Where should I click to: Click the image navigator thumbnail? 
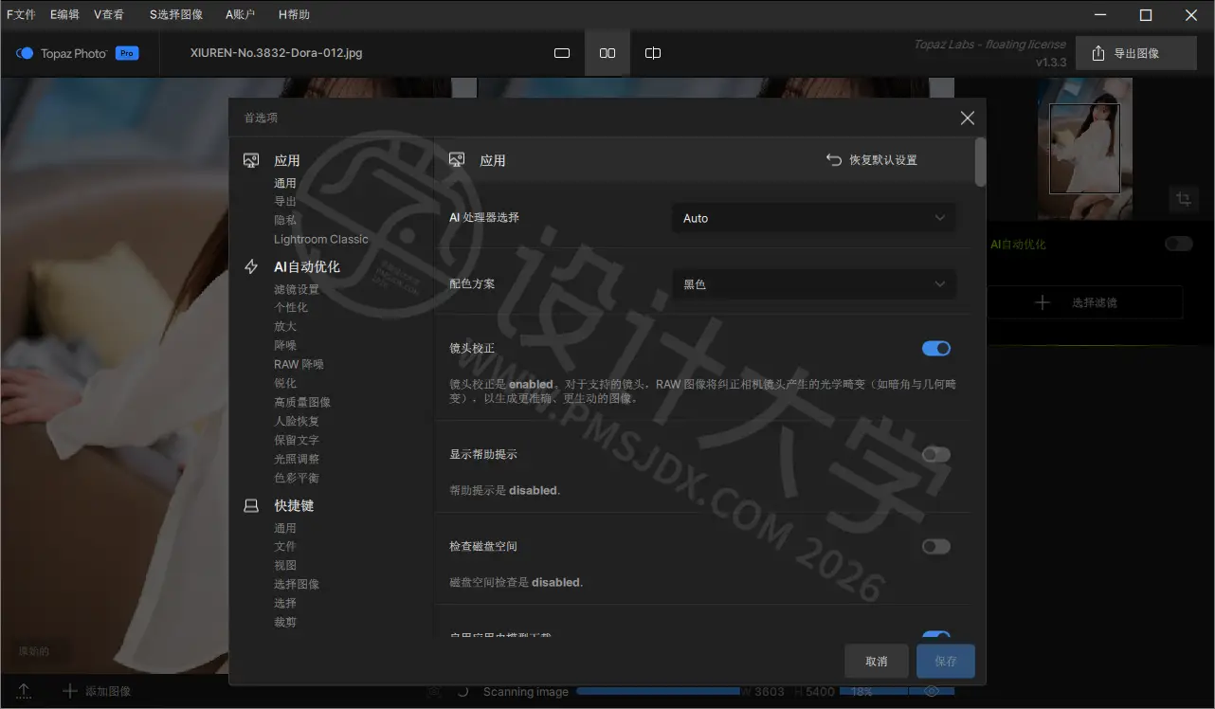[1084, 148]
